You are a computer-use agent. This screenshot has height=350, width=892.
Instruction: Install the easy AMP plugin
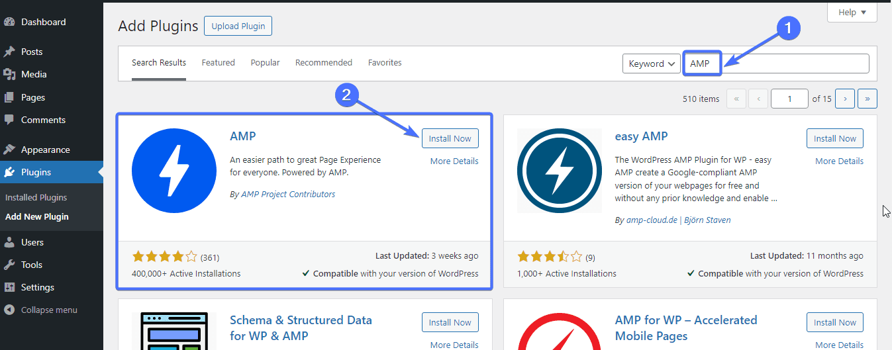[x=835, y=138]
